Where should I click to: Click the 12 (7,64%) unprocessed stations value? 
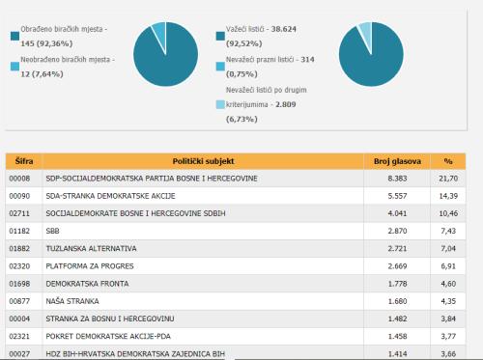point(42,74)
